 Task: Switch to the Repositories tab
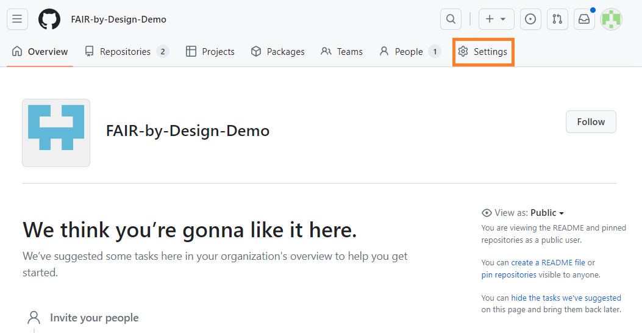pos(126,52)
